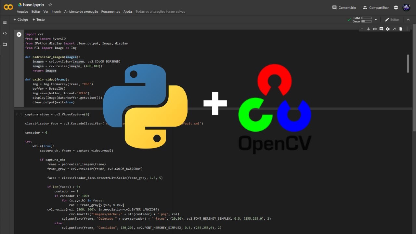This screenshot has width=416, height=234.
Task: Open the table of contents sidebar
Action: [5, 22]
